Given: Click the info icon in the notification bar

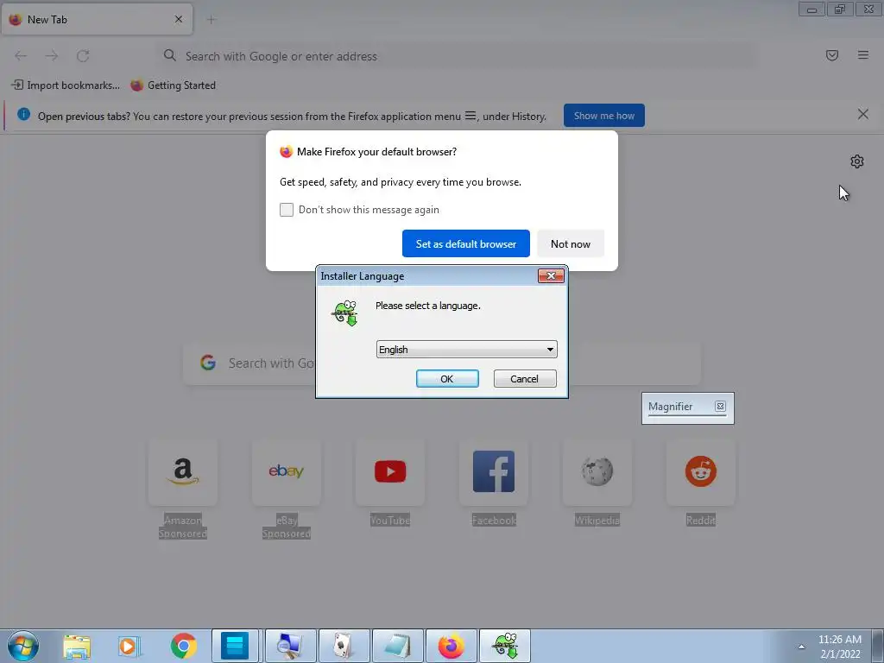Looking at the screenshot, I should [x=23, y=115].
